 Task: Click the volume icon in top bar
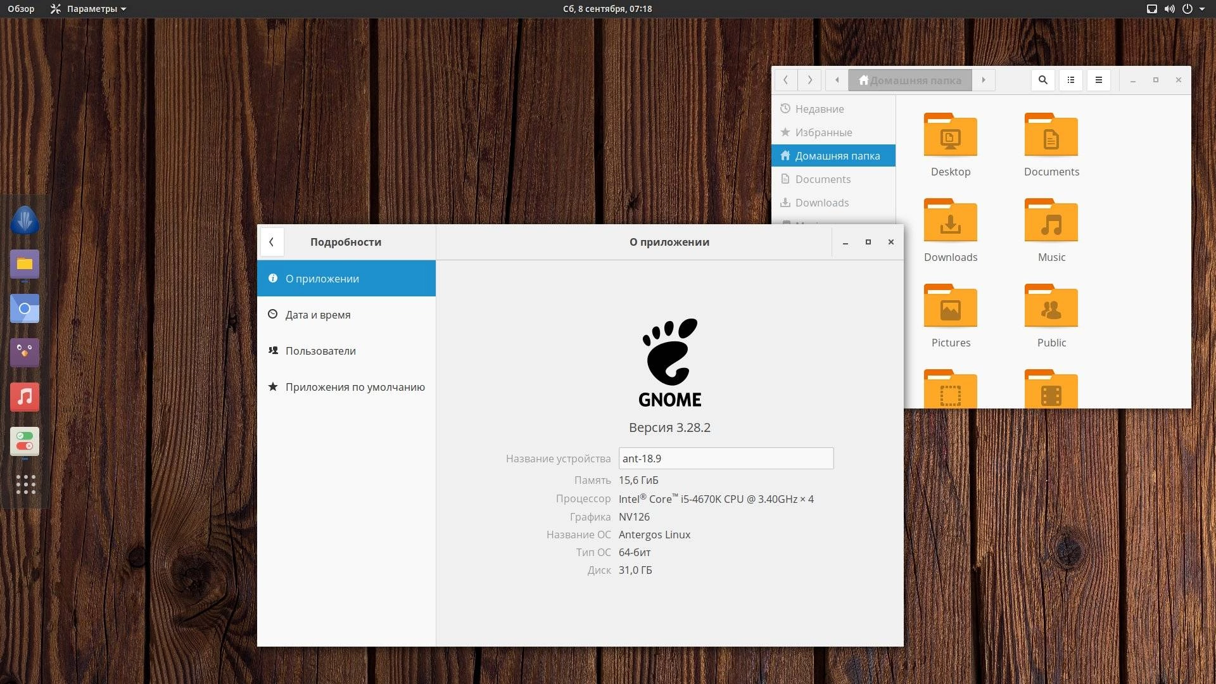pyautogui.click(x=1169, y=9)
